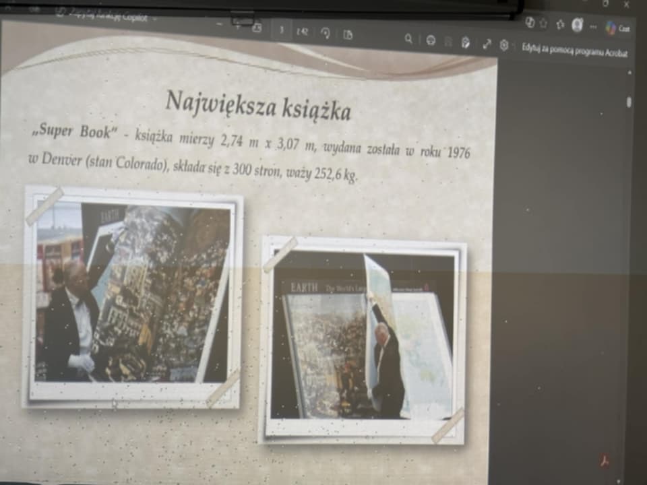Click the Save As icon

point(466,42)
